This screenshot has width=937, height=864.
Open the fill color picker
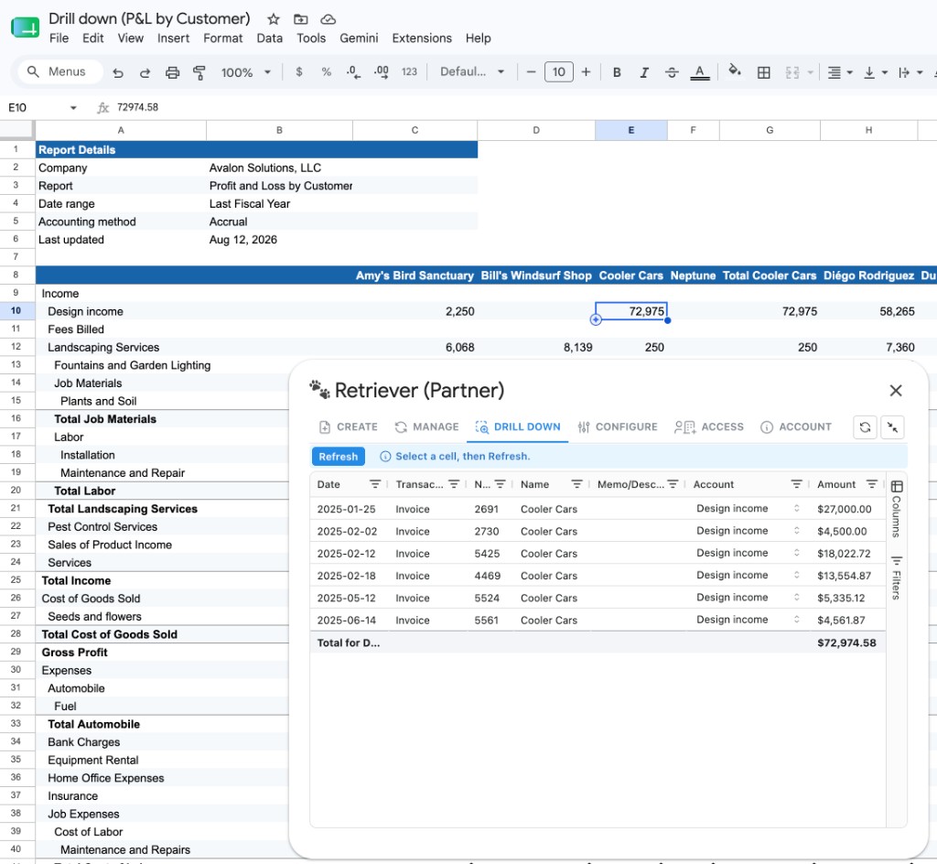point(735,71)
